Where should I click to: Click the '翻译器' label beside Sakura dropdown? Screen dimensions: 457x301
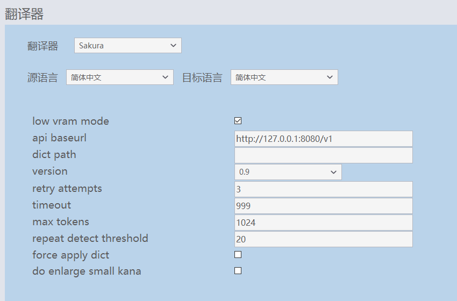(x=42, y=46)
